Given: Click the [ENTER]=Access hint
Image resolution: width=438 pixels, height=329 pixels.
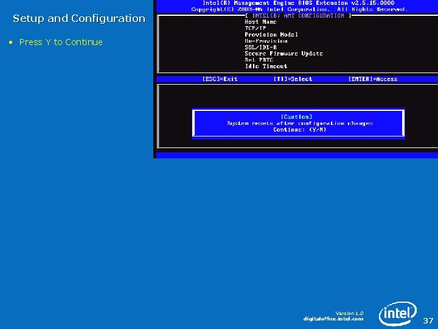Looking at the screenshot, I should click(x=373, y=79).
